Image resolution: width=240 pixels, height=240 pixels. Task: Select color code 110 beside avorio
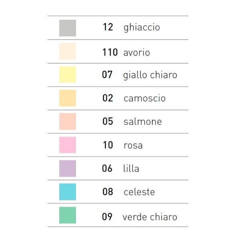coord(110,52)
